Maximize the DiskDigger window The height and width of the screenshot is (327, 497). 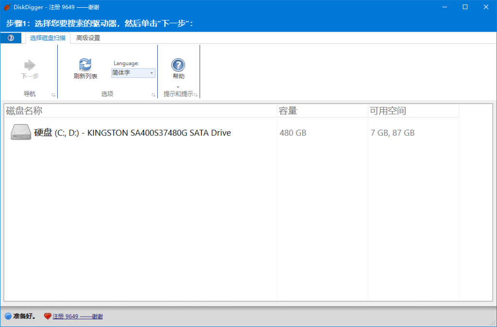click(465, 7)
